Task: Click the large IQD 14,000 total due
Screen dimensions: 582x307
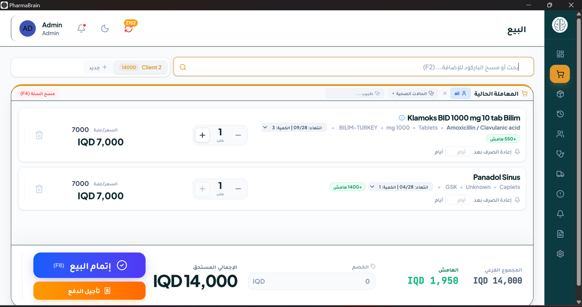Action: click(x=196, y=281)
